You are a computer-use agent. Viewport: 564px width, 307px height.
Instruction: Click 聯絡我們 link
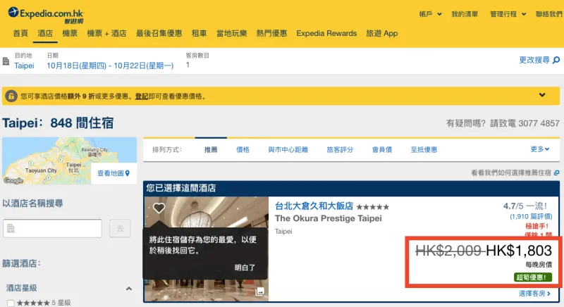pos(549,14)
